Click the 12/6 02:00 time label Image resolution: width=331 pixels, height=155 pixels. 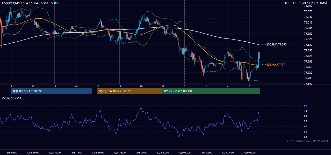206,153
